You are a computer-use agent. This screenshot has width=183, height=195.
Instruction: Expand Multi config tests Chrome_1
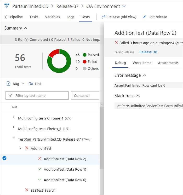pos(14,117)
